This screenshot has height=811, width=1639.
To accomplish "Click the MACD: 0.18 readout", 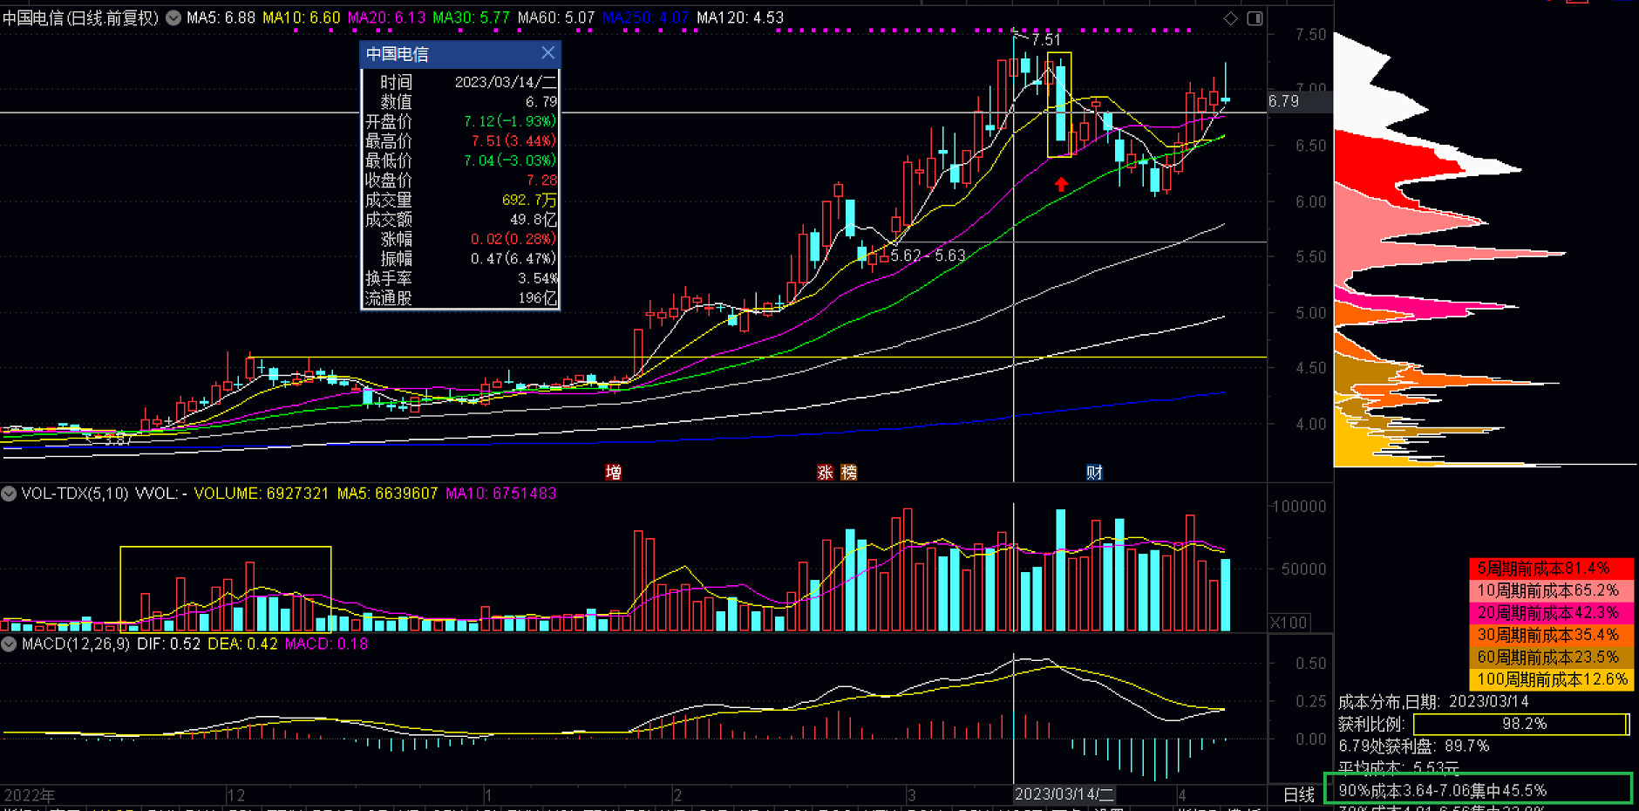I will tap(327, 644).
